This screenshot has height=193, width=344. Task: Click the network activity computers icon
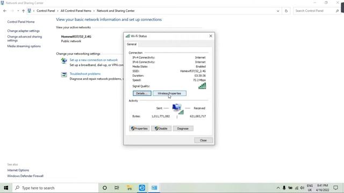tap(178, 109)
